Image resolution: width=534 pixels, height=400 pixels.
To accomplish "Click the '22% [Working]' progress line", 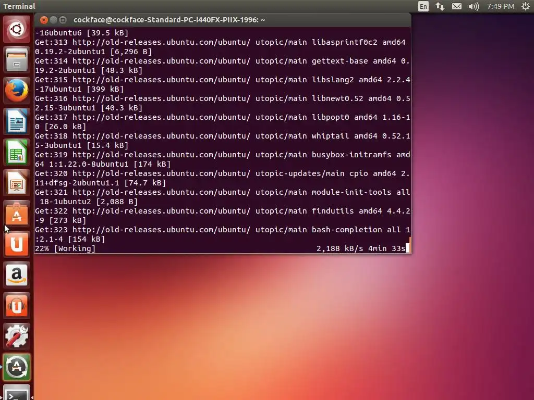I will (65, 248).
